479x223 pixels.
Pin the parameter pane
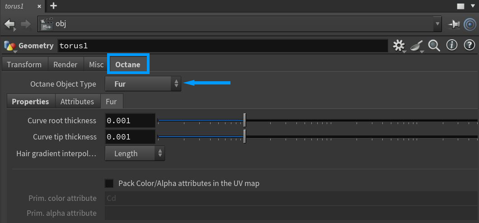click(x=453, y=24)
